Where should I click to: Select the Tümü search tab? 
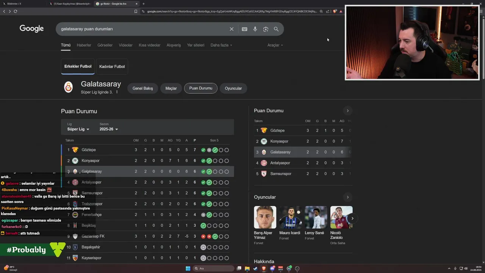66,45
